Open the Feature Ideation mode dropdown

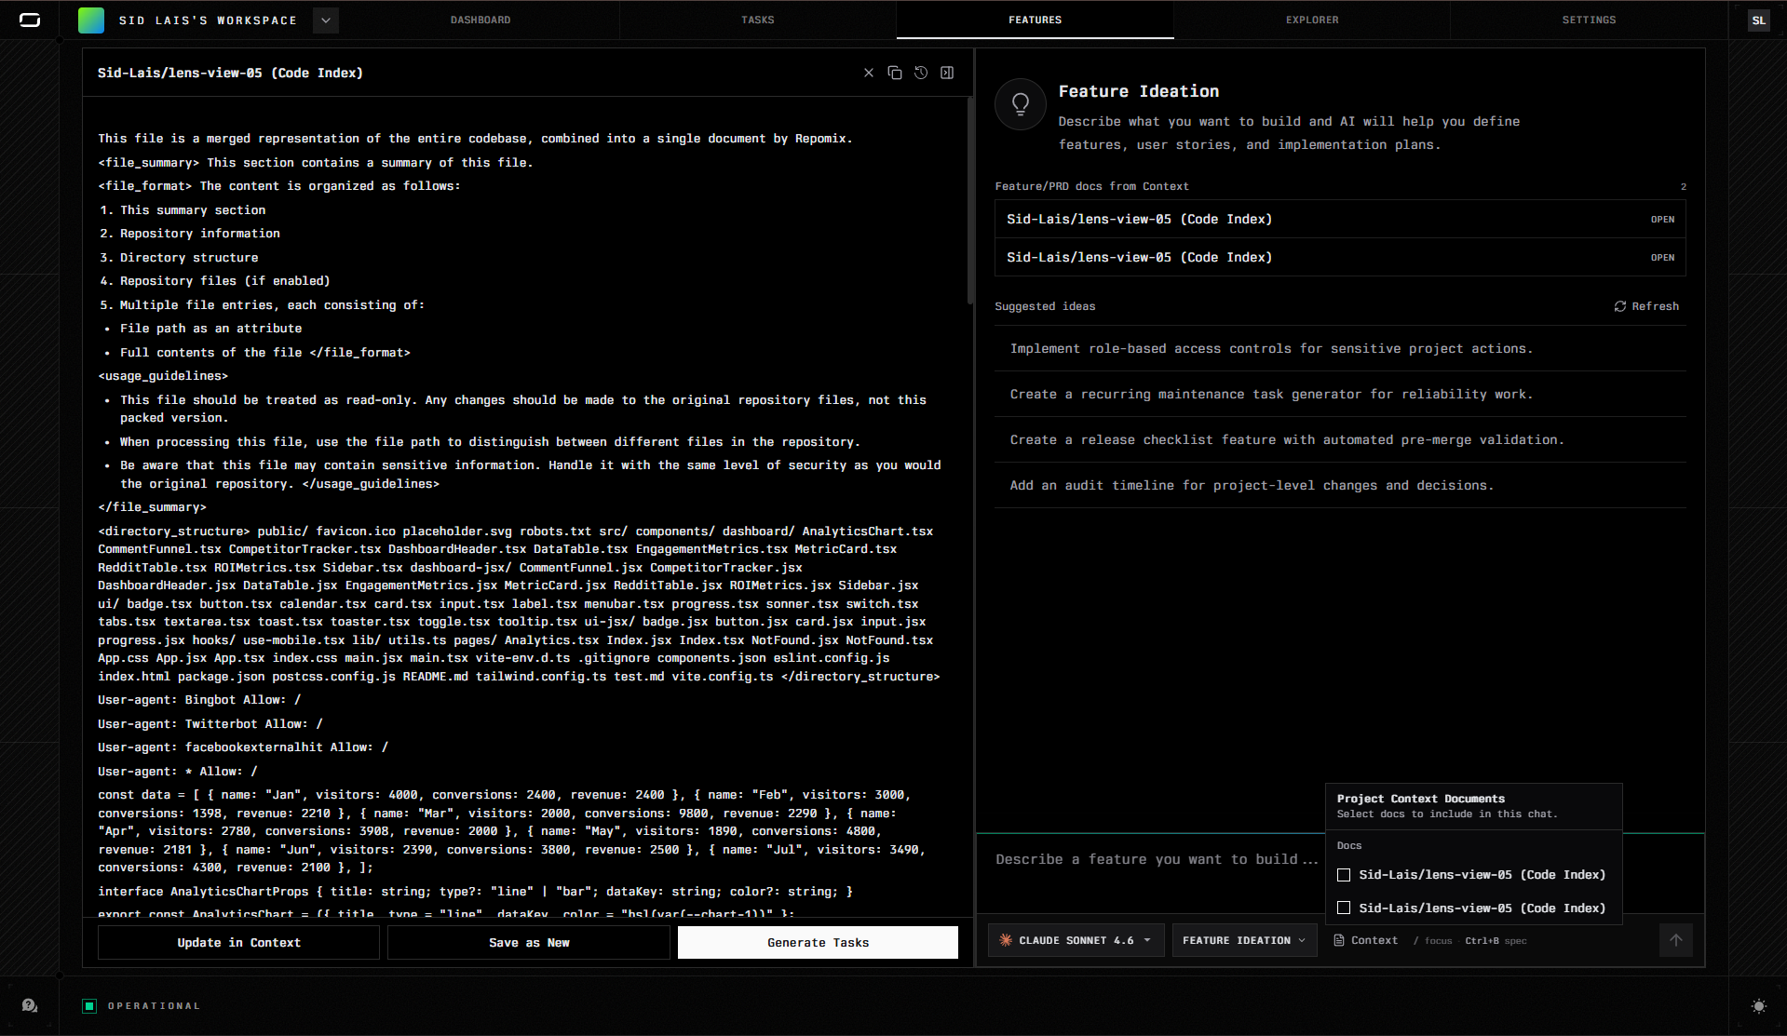(1243, 940)
